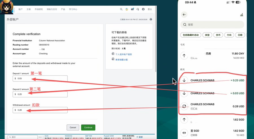
Task: Open the 教育储蓄分配 form link
Action: [x=122, y=60]
